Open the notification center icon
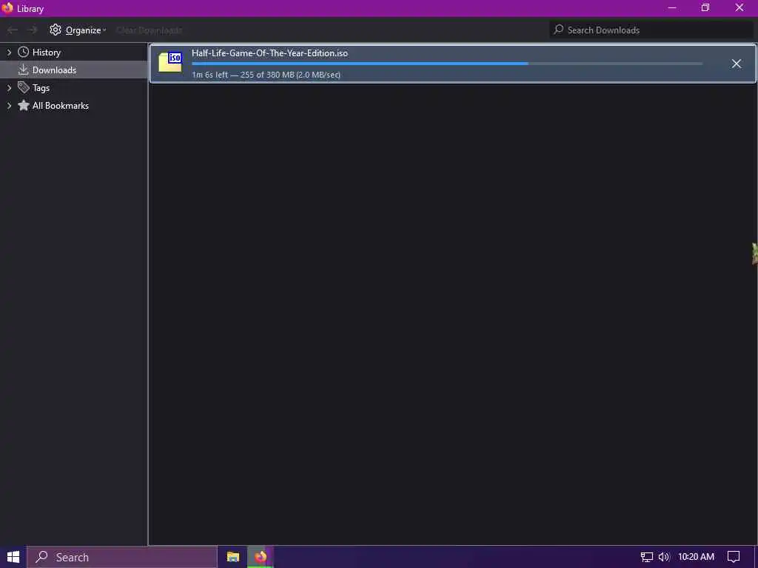The width and height of the screenshot is (758, 568). 734,557
